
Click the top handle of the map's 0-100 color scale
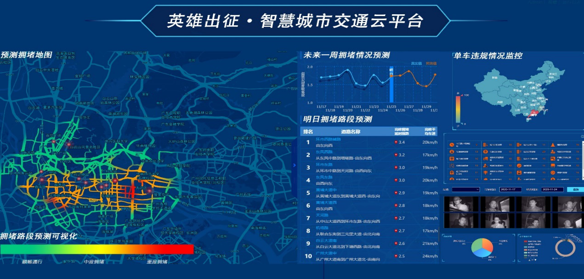[458, 92]
